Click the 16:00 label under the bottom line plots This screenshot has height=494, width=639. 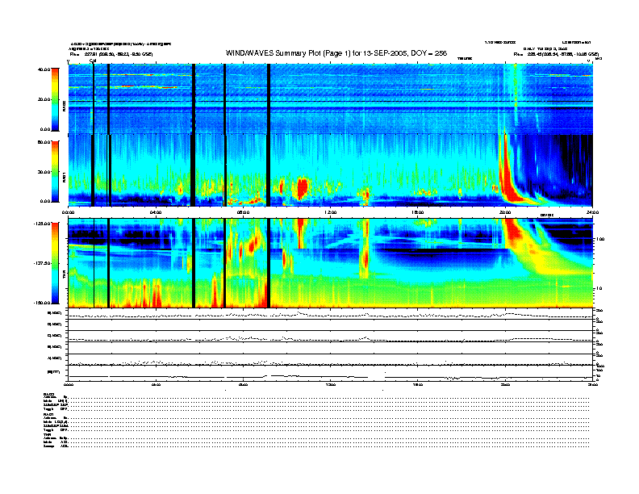click(418, 384)
